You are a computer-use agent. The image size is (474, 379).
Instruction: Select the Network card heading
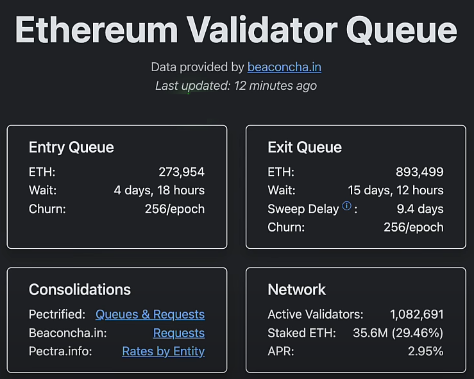pos(297,289)
